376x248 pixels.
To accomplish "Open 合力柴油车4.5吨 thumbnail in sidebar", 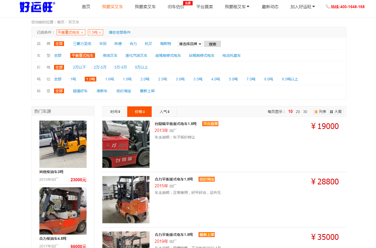I will pyautogui.click(x=63, y=211).
